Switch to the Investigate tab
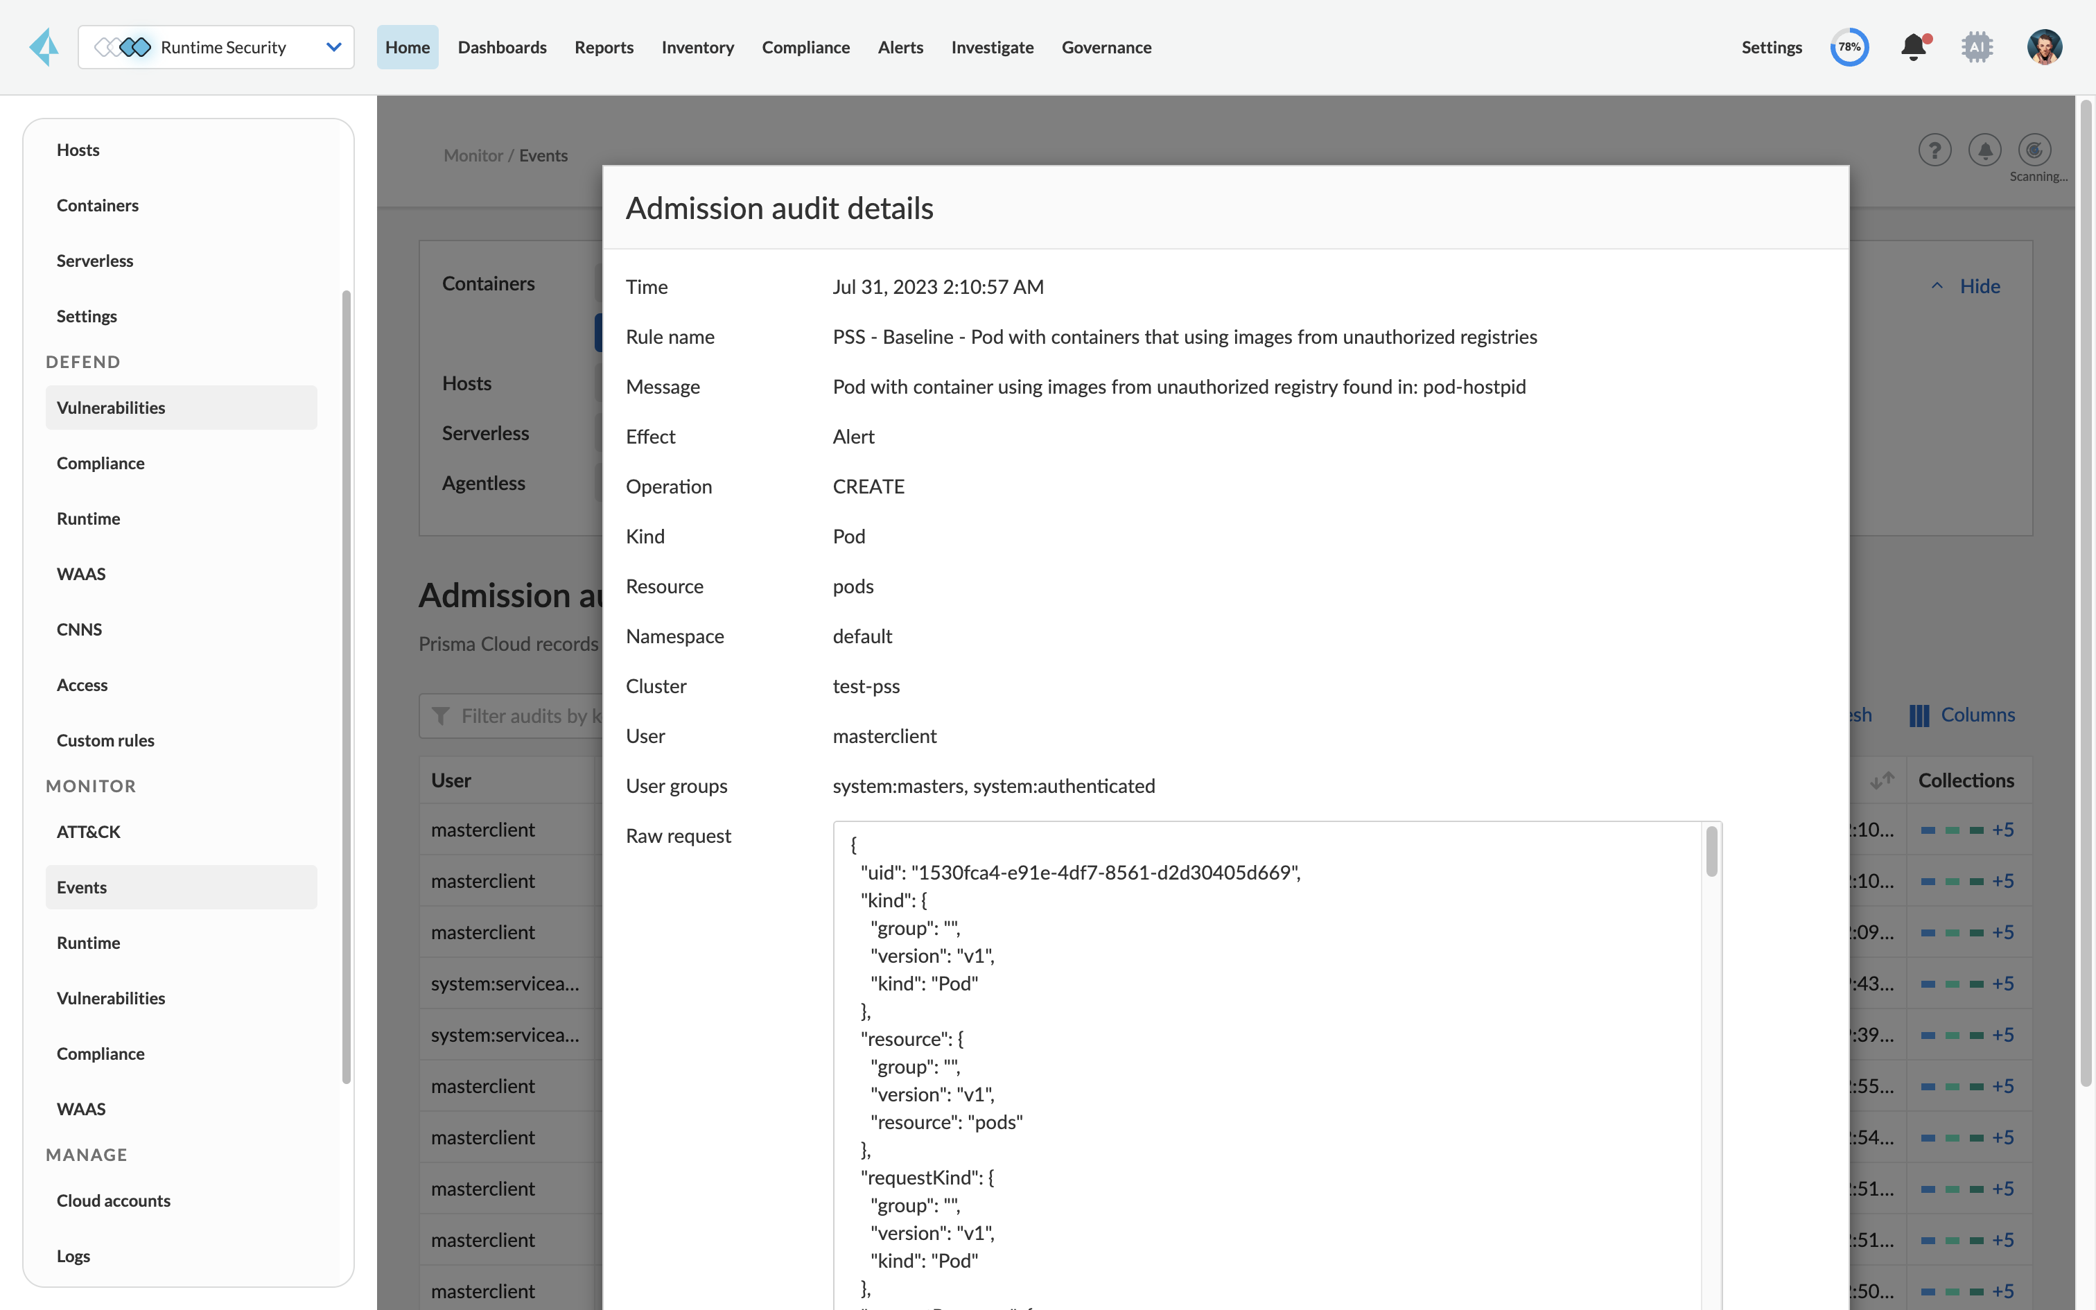Viewport: 2096px width, 1310px height. pos(992,47)
